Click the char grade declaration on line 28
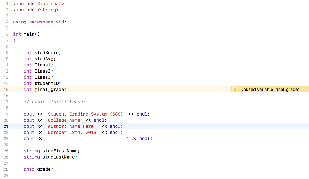Image resolution: width=309 pixels, height=179 pixels. coord(38,169)
